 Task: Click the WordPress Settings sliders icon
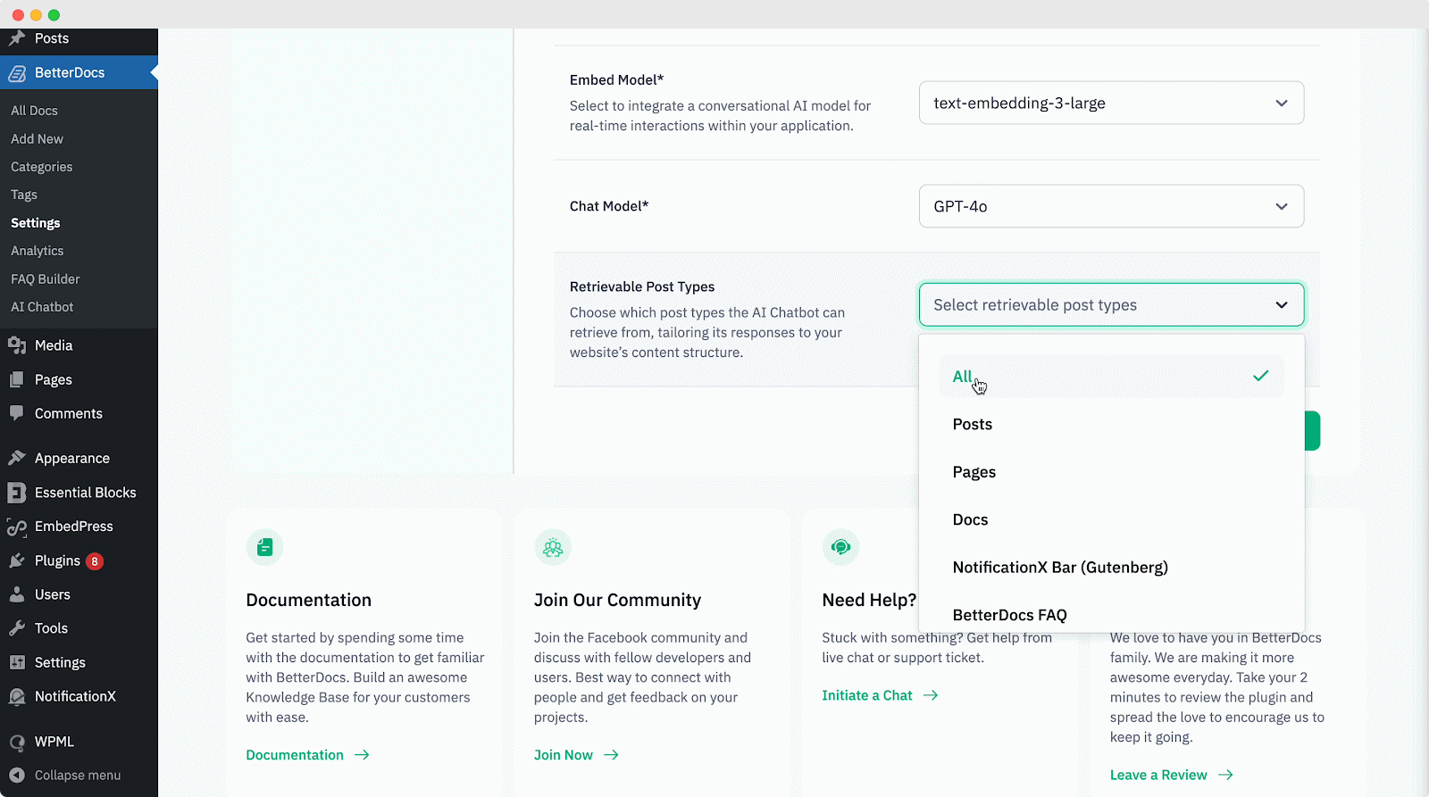tap(17, 662)
